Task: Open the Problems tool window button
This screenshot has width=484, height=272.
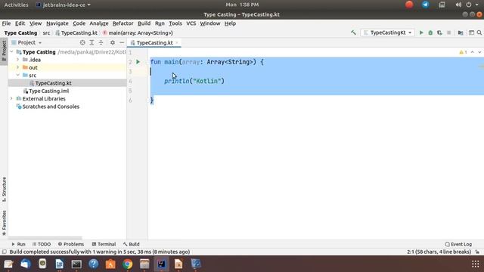Action: 71,244
